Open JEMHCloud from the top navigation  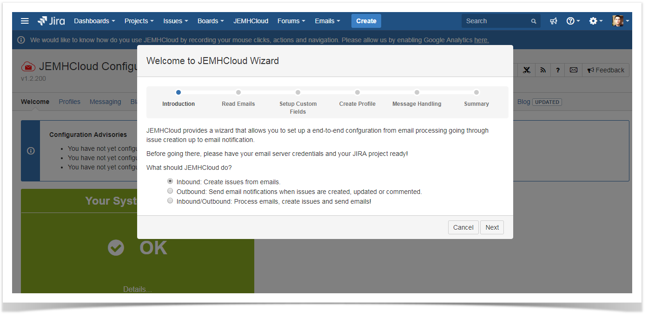pos(251,21)
